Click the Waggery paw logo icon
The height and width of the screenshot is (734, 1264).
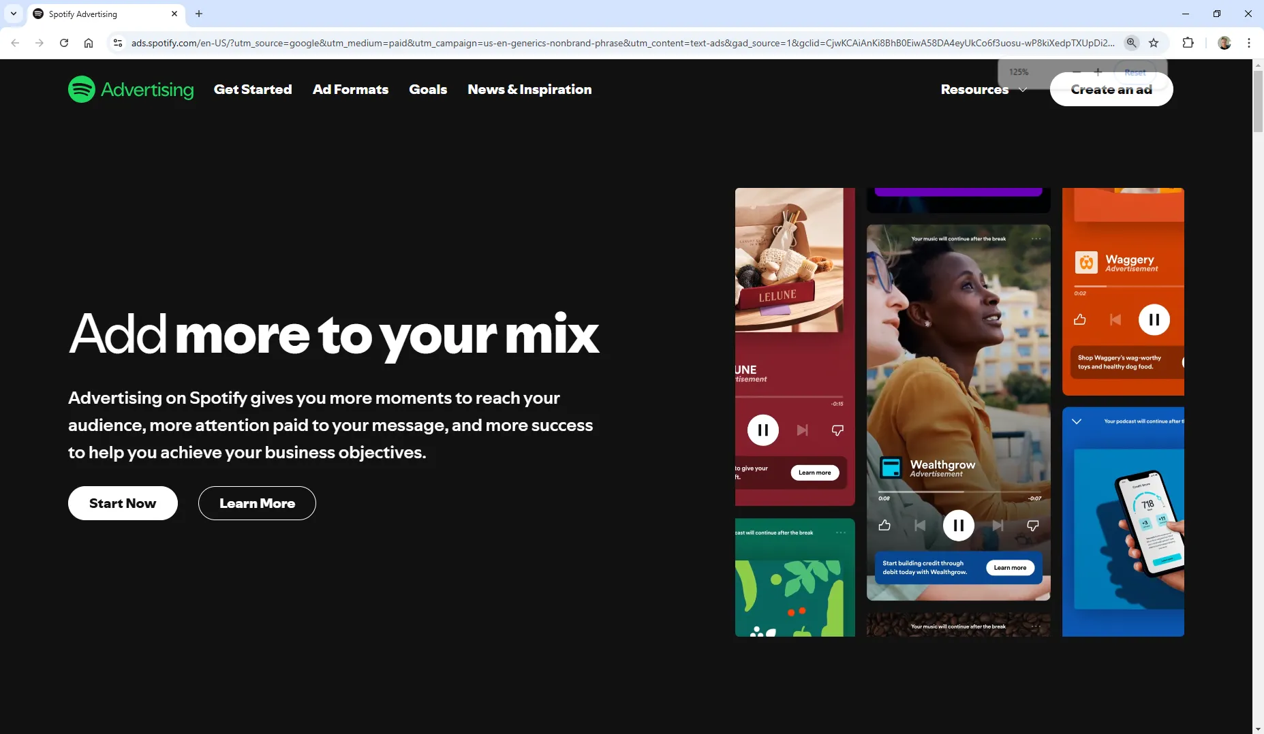(x=1086, y=262)
